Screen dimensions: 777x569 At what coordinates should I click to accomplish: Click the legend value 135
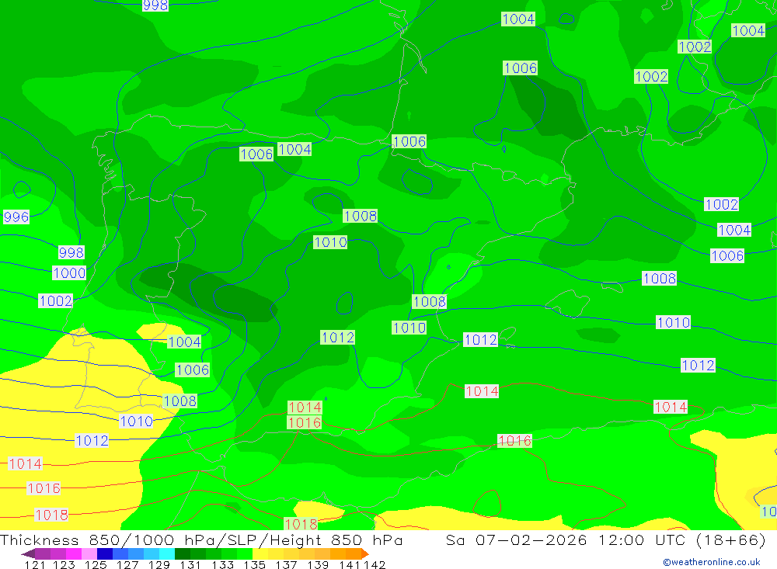click(x=254, y=564)
